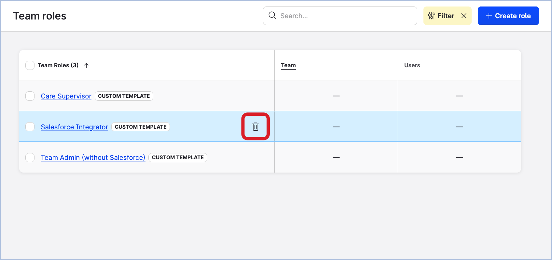Click the plus icon on Create role
Image resolution: width=552 pixels, height=260 pixels.
[x=489, y=16]
